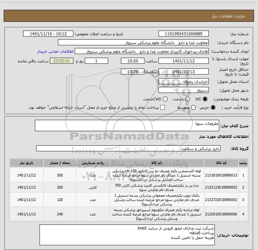Viewport: 258px width, 250px height.
Task: Click the response deadline time 10:20 field
Action: (x=133, y=61)
